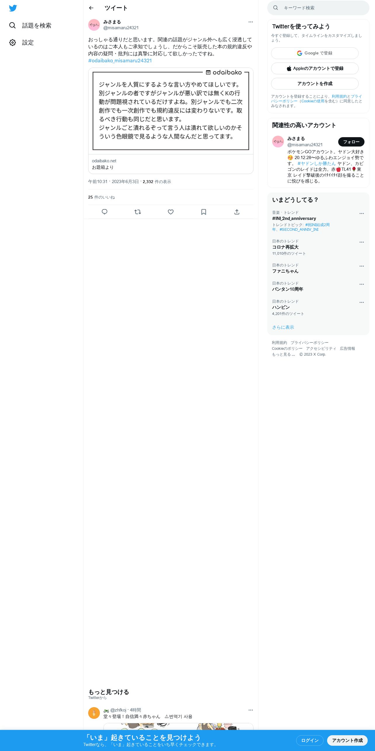The width and height of the screenshot is (375, 751).
Task: Open the odaibako card image
Action: click(171, 111)
